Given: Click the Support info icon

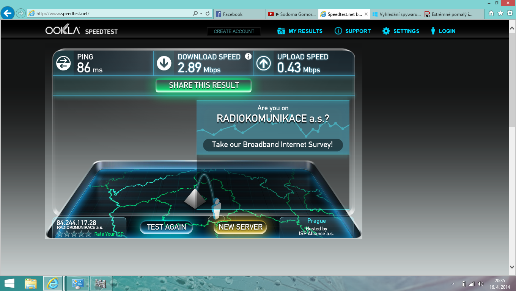Looking at the screenshot, I should pos(338,31).
